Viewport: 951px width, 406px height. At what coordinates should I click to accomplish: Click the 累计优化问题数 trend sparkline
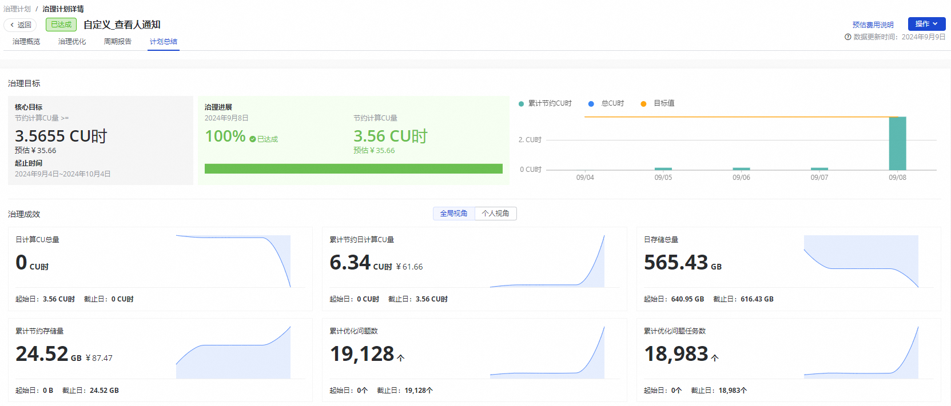pyautogui.click(x=547, y=352)
